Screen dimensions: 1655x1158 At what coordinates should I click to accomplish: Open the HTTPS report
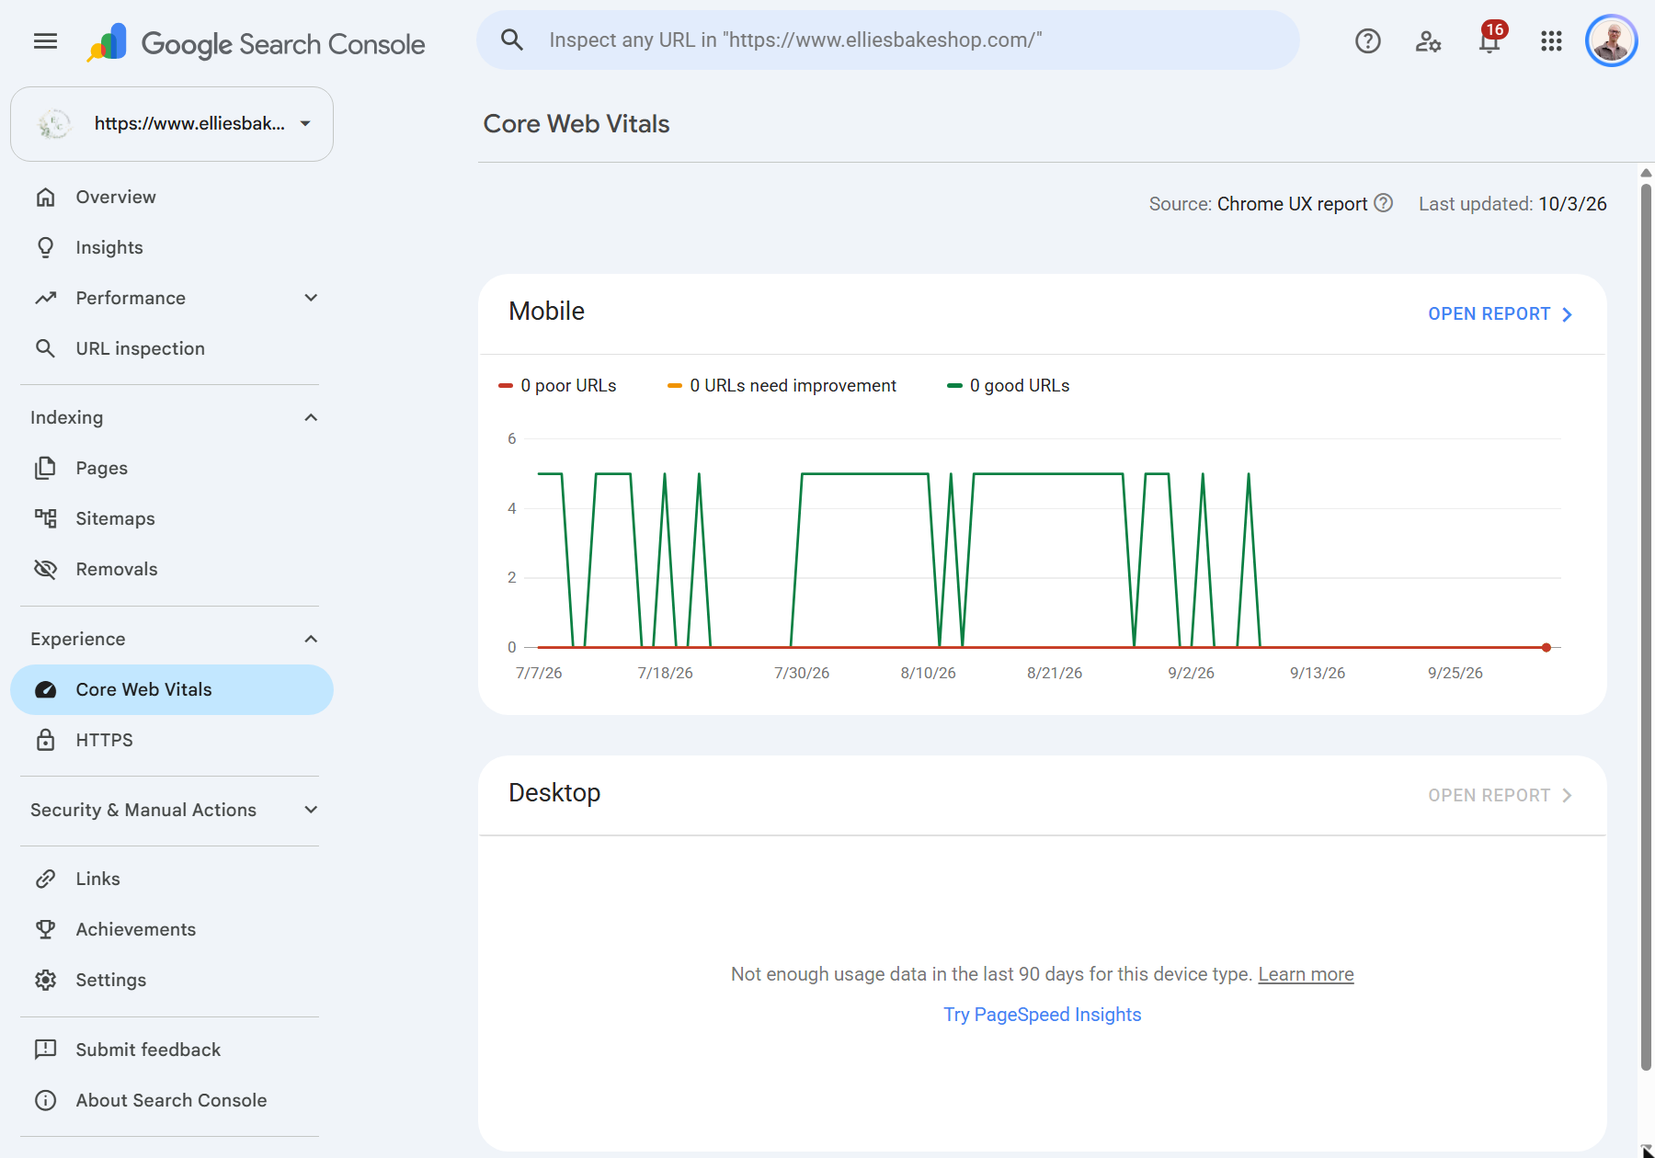(172, 740)
